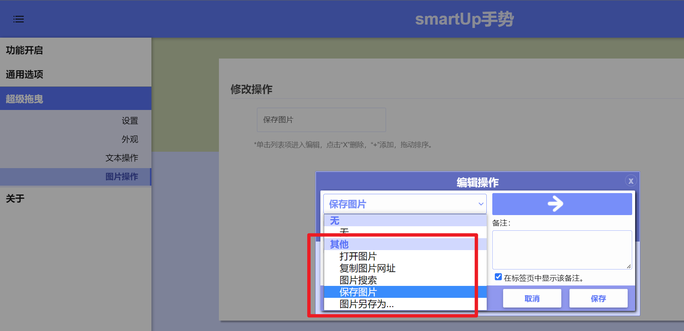Pick 图片搜索 in the list
The height and width of the screenshot is (331, 684).
pyautogui.click(x=405, y=280)
